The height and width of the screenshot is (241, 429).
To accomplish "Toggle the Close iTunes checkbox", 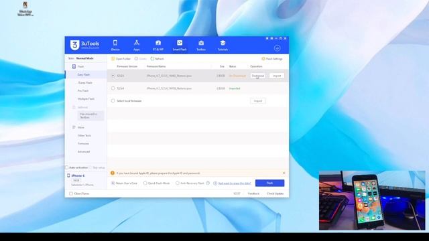I will (71, 193).
